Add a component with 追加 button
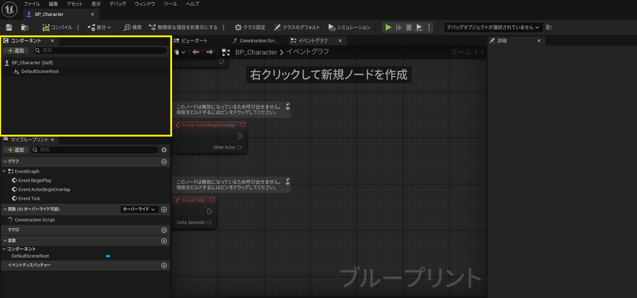The width and height of the screenshot is (637, 298). 16,51
